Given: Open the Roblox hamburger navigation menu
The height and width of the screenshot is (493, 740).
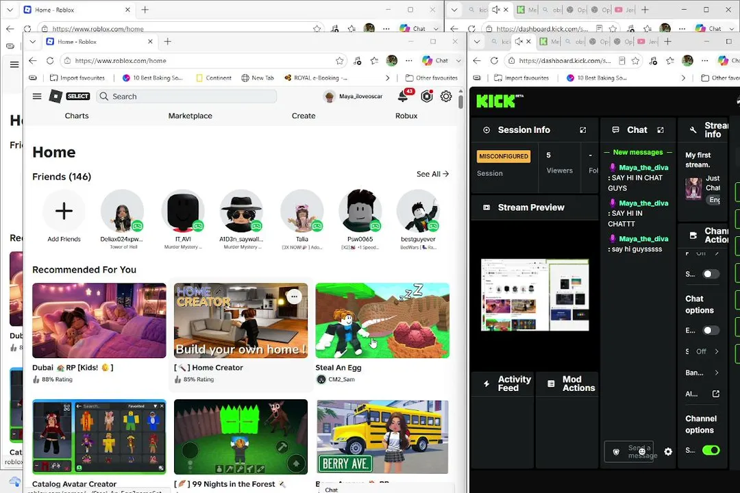Looking at the screenshot, I should tap(37, 97).
